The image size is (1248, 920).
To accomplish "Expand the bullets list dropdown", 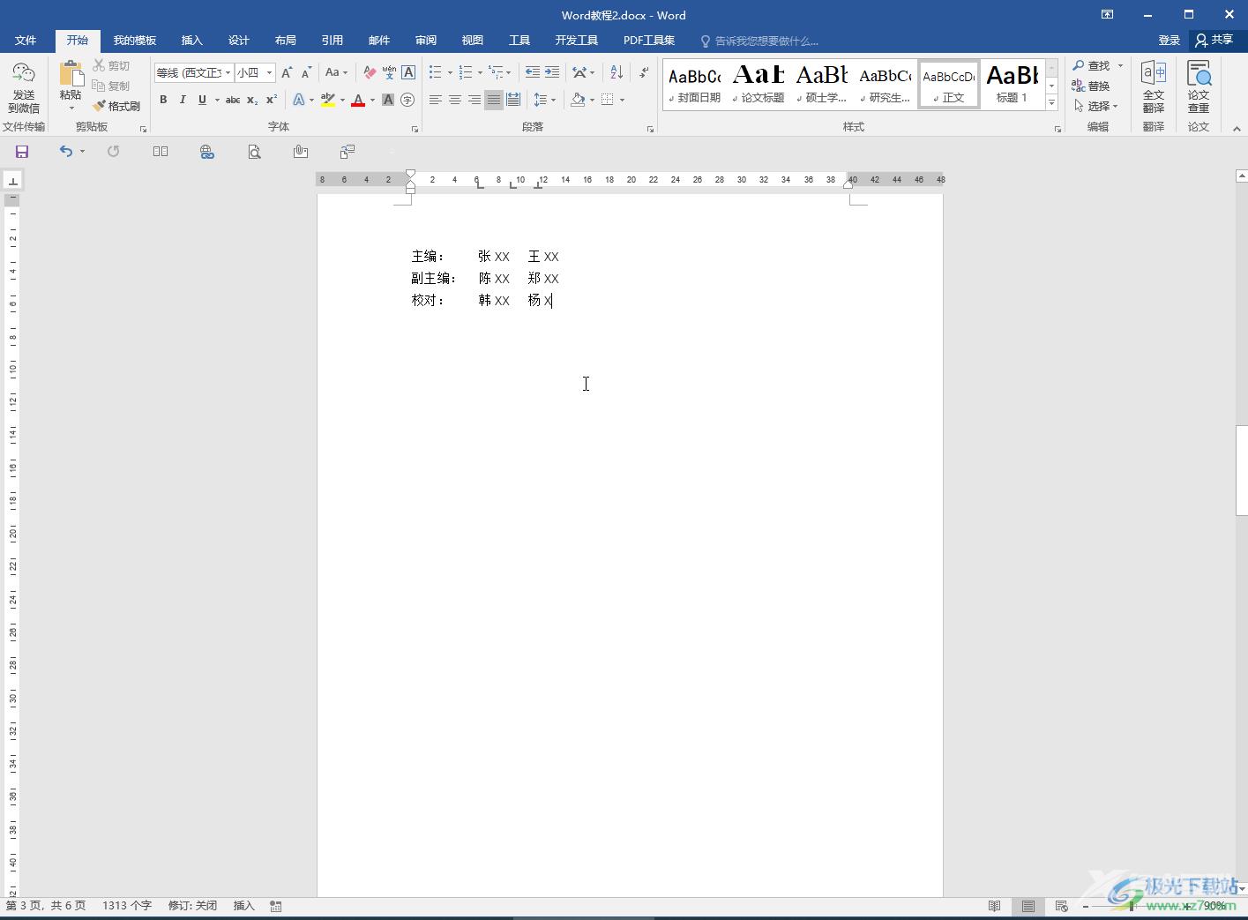I will 450,72.
